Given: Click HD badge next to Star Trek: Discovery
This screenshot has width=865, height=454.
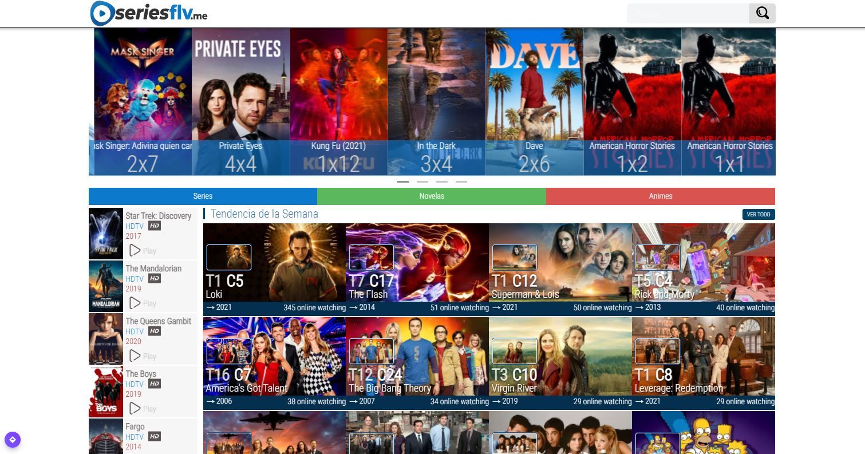Looking at the screenshot, I should coord(155,226).
